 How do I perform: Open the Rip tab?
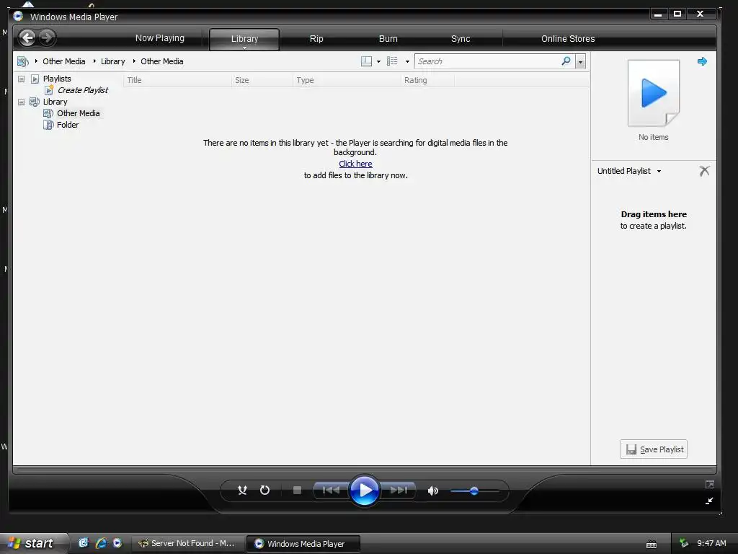point(316,39)
